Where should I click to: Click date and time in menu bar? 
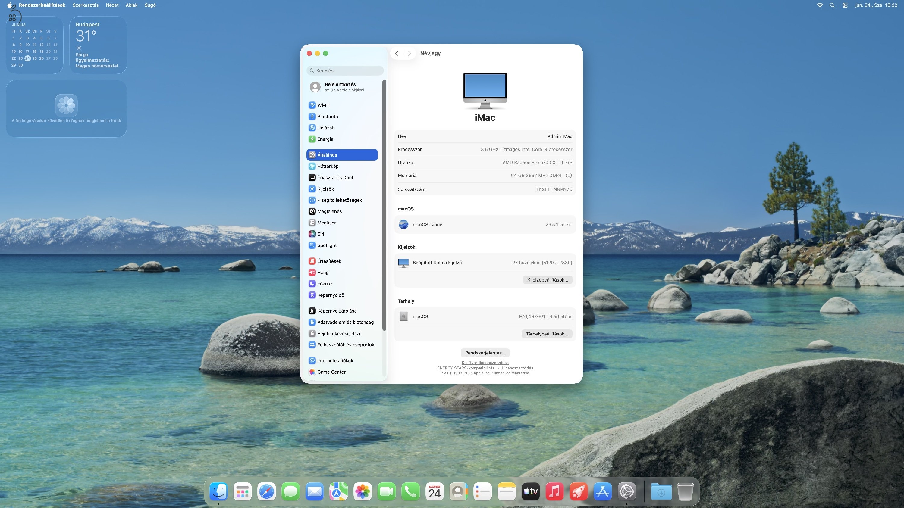tap(876, 5)
